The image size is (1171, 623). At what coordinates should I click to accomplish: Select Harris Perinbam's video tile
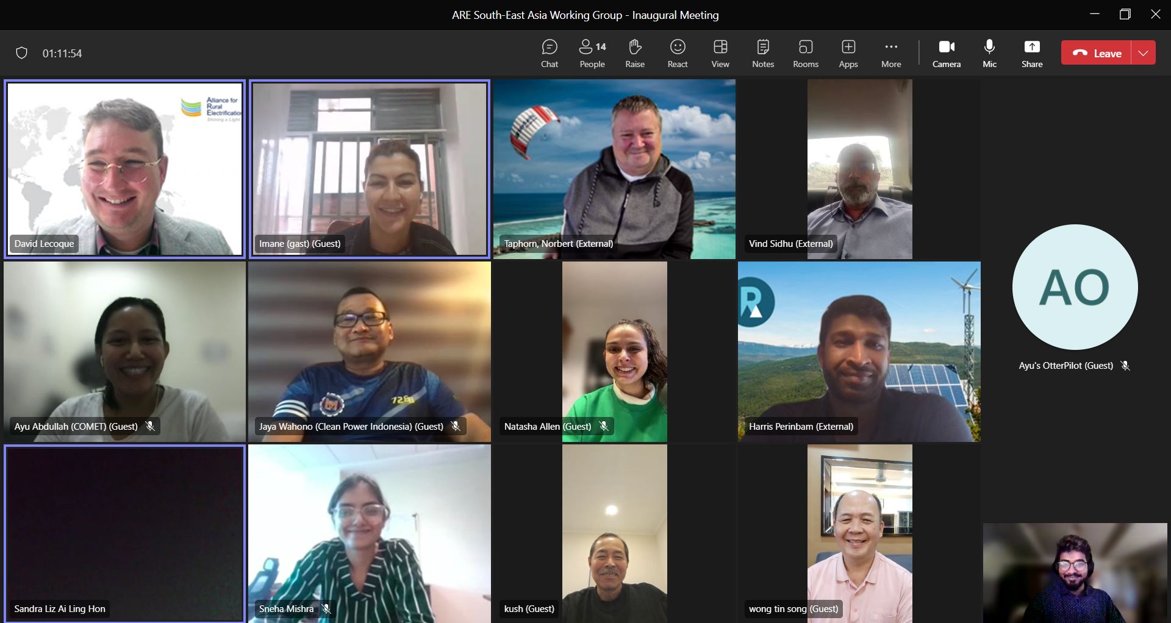(859, 351)
